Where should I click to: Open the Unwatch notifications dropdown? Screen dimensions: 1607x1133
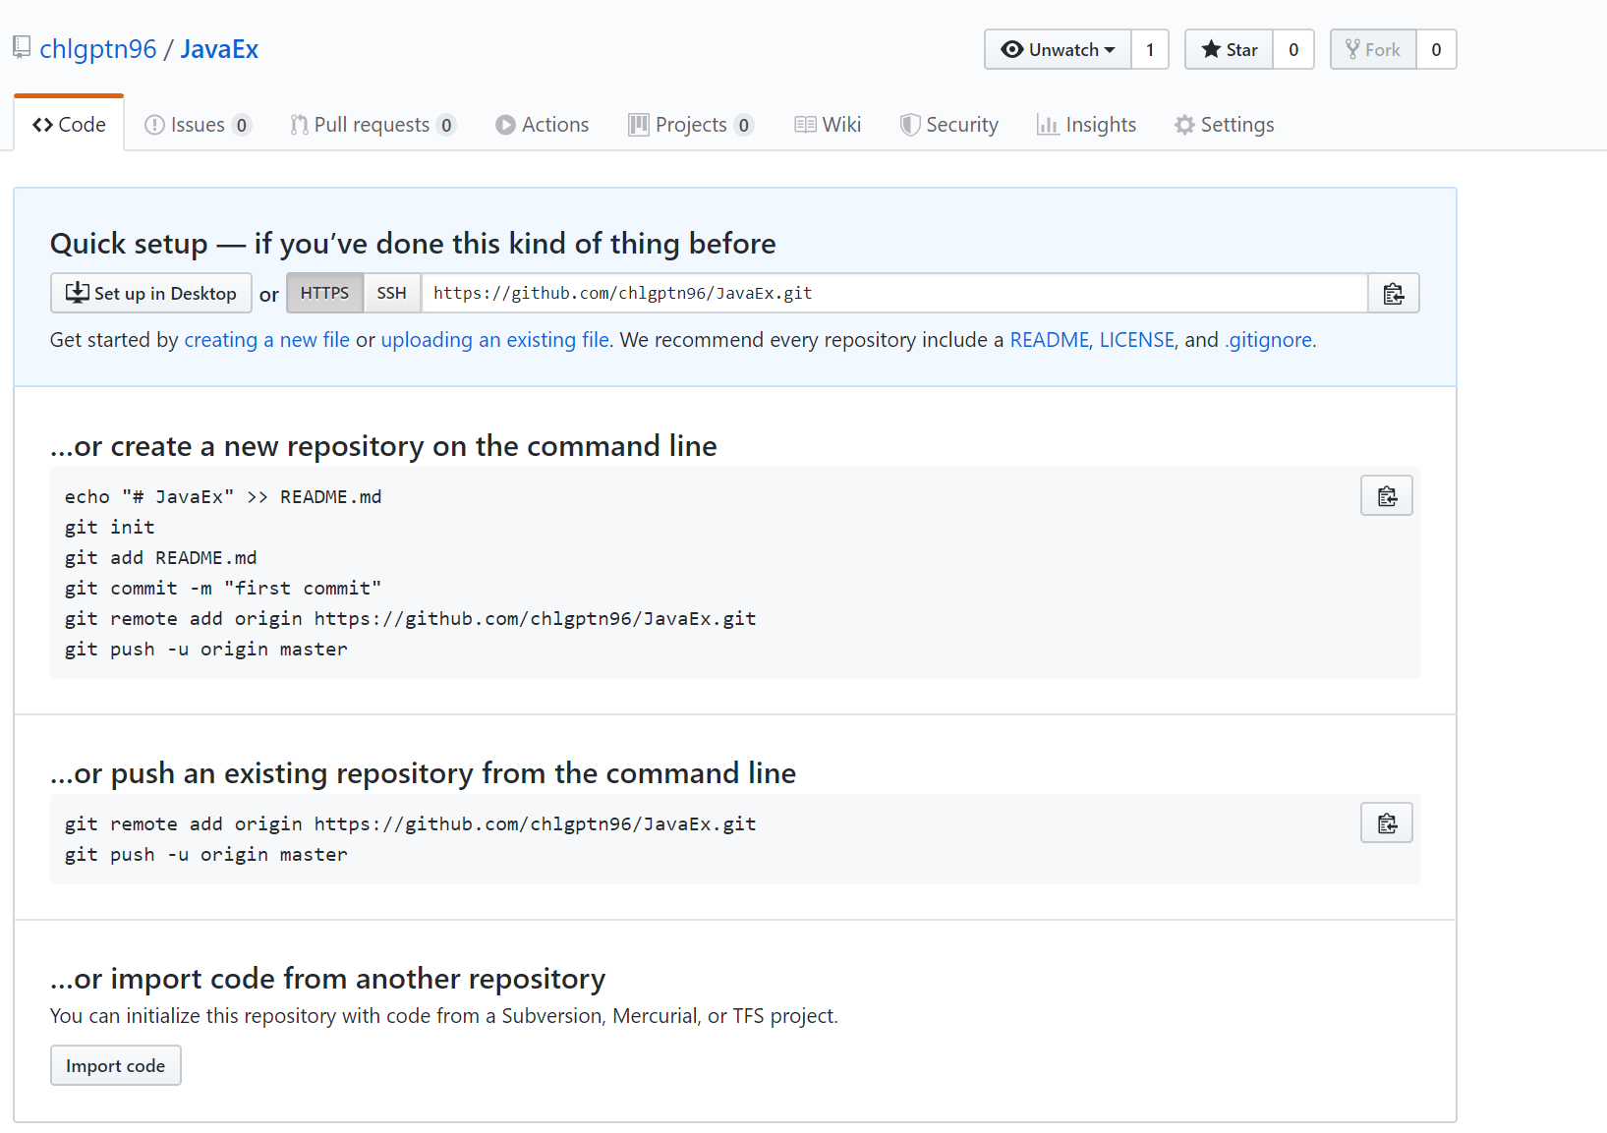pyautogui.click(x=1058, y=49)
